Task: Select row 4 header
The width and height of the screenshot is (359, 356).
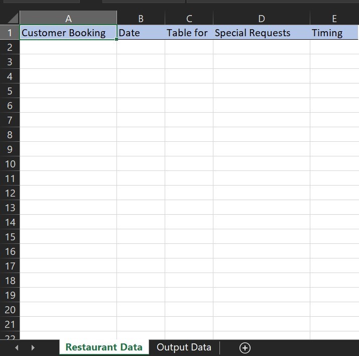Action: (x=10, y=76)
